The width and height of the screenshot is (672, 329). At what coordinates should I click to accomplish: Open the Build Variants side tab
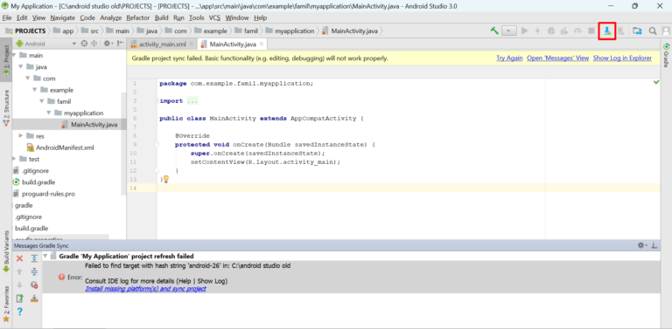(x=6, y=252)
